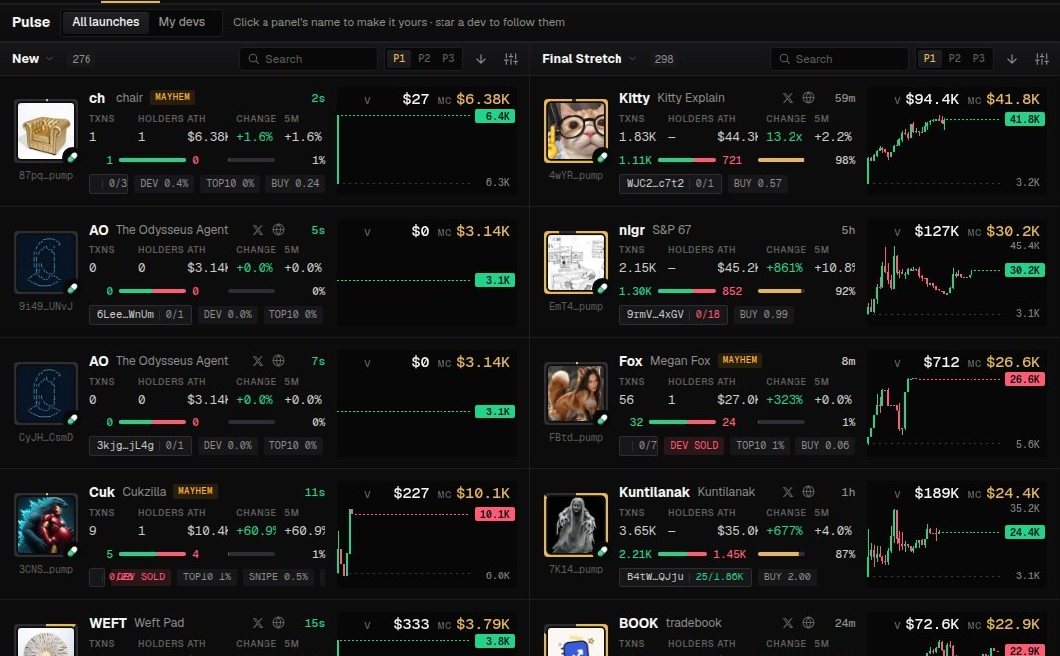Click dev wallet B4tW_QJju badge
Screen dimensions: 1060x656
(x=685, y=576)
